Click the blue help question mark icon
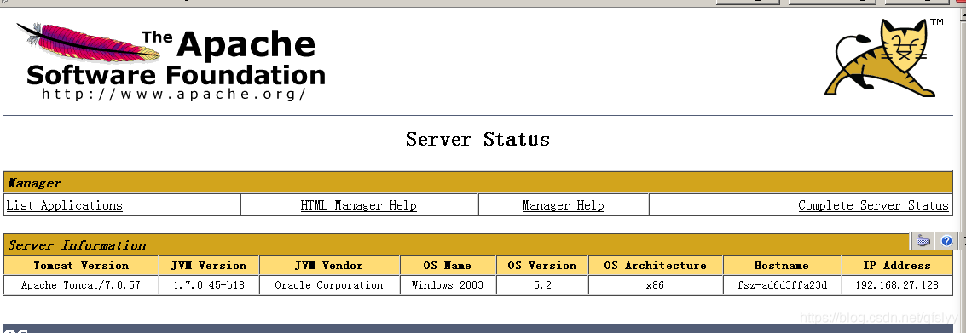 (946, 241)
